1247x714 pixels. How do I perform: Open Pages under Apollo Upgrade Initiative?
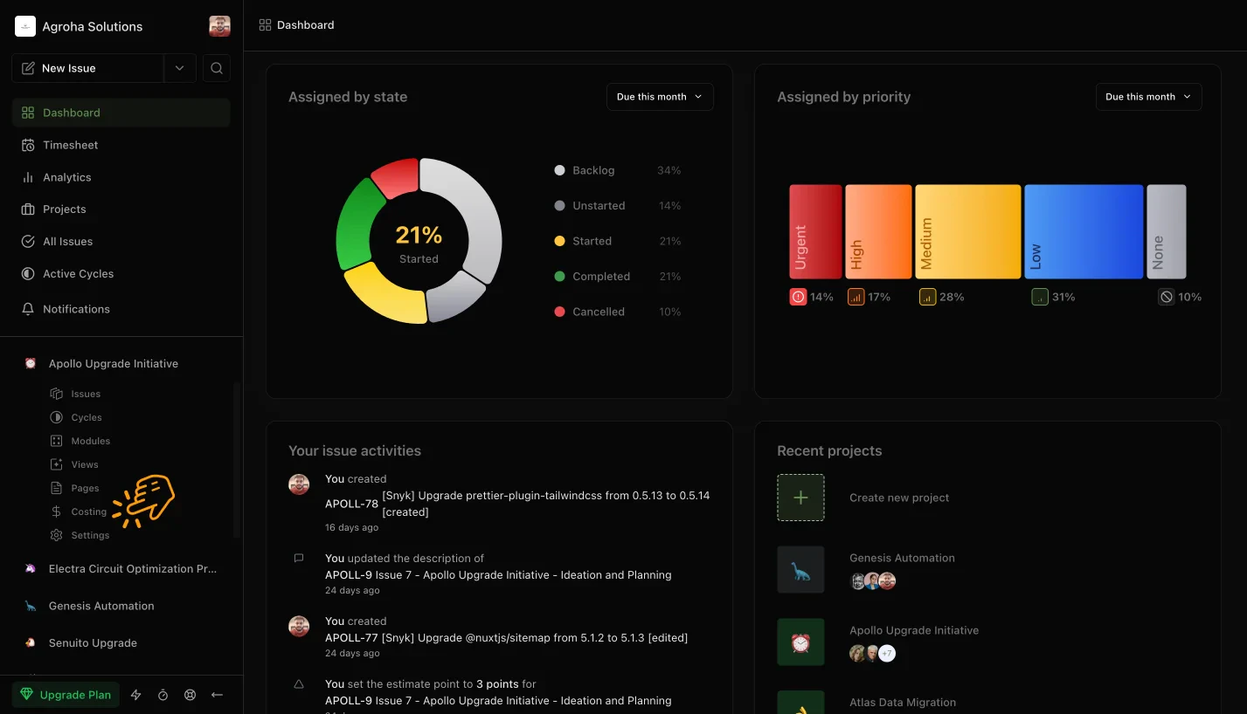(84, 488)
